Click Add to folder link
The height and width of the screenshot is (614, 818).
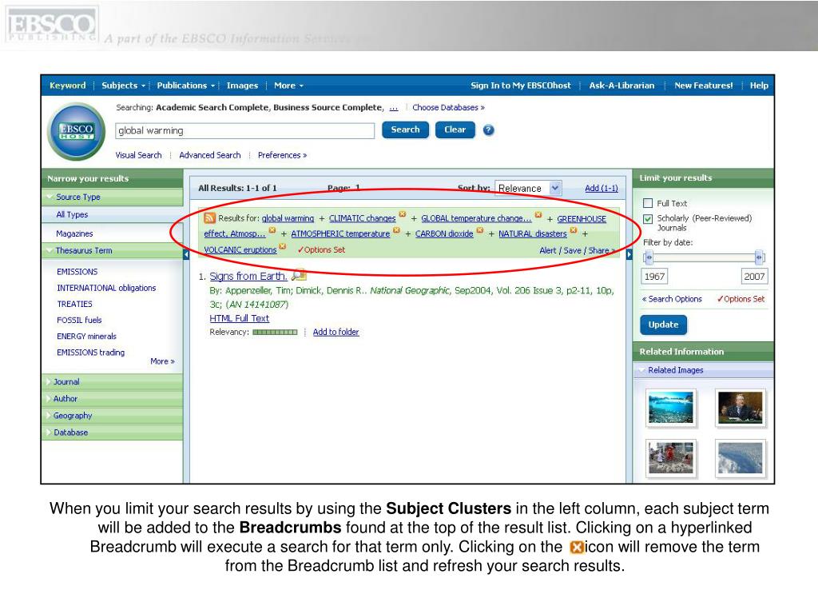click(336, 332)
